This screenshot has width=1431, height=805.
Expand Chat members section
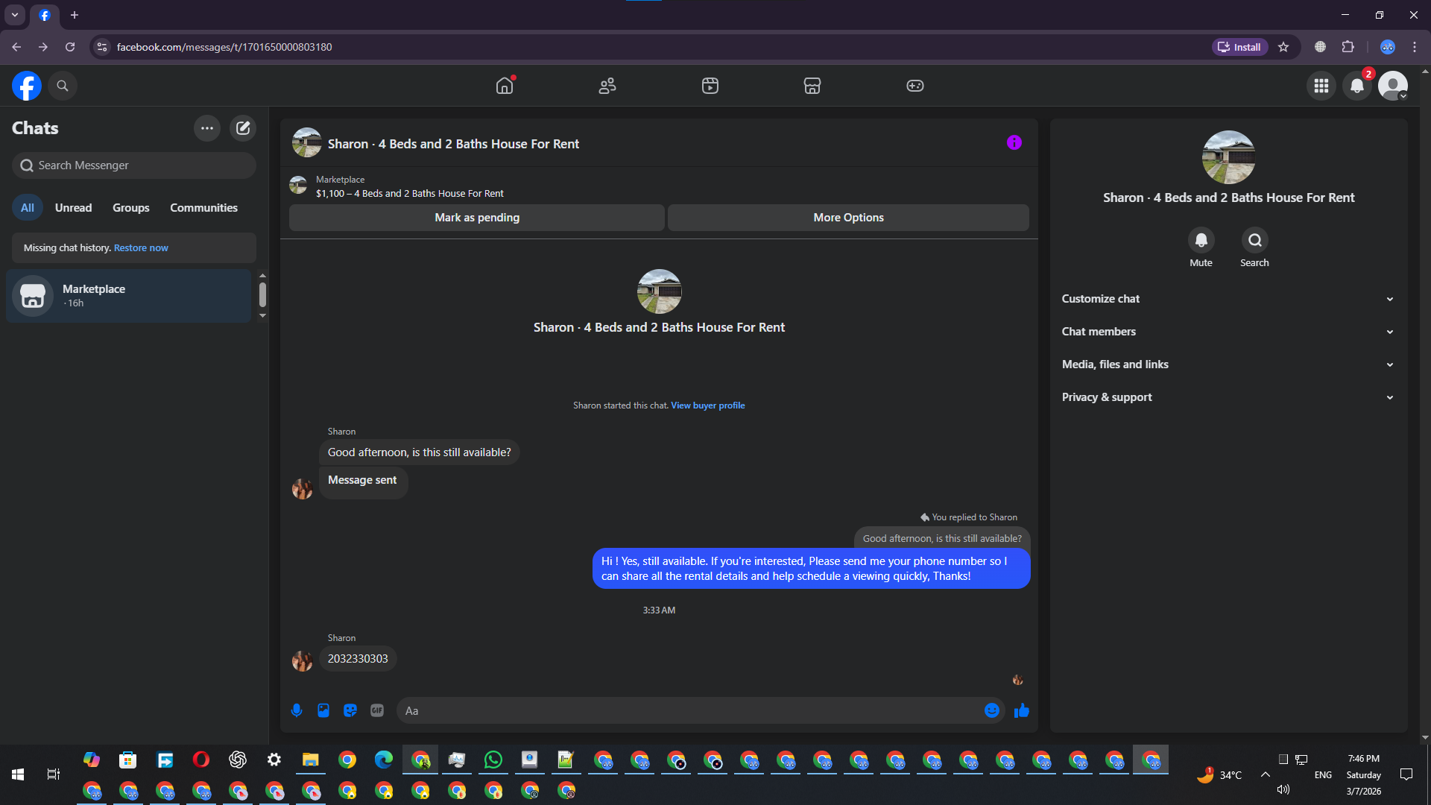pyautogui.click(x=1228, y=332)
